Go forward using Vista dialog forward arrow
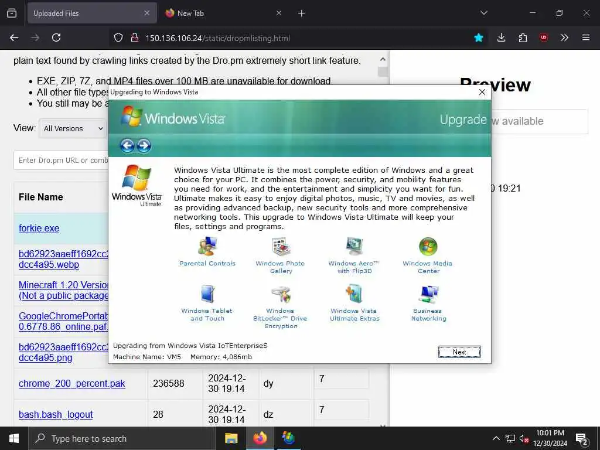 pos(144,145)
